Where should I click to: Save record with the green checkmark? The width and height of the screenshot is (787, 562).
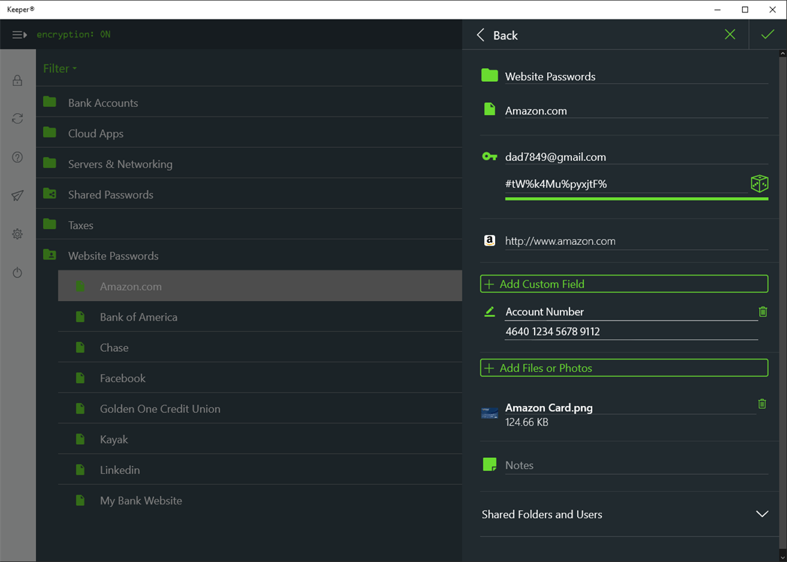point(768,35)
